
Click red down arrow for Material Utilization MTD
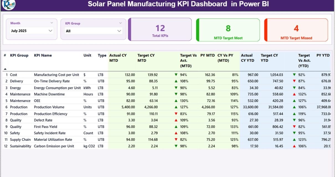(176, 140)
